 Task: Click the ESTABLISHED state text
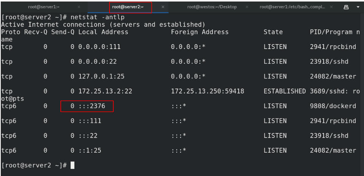285,91
